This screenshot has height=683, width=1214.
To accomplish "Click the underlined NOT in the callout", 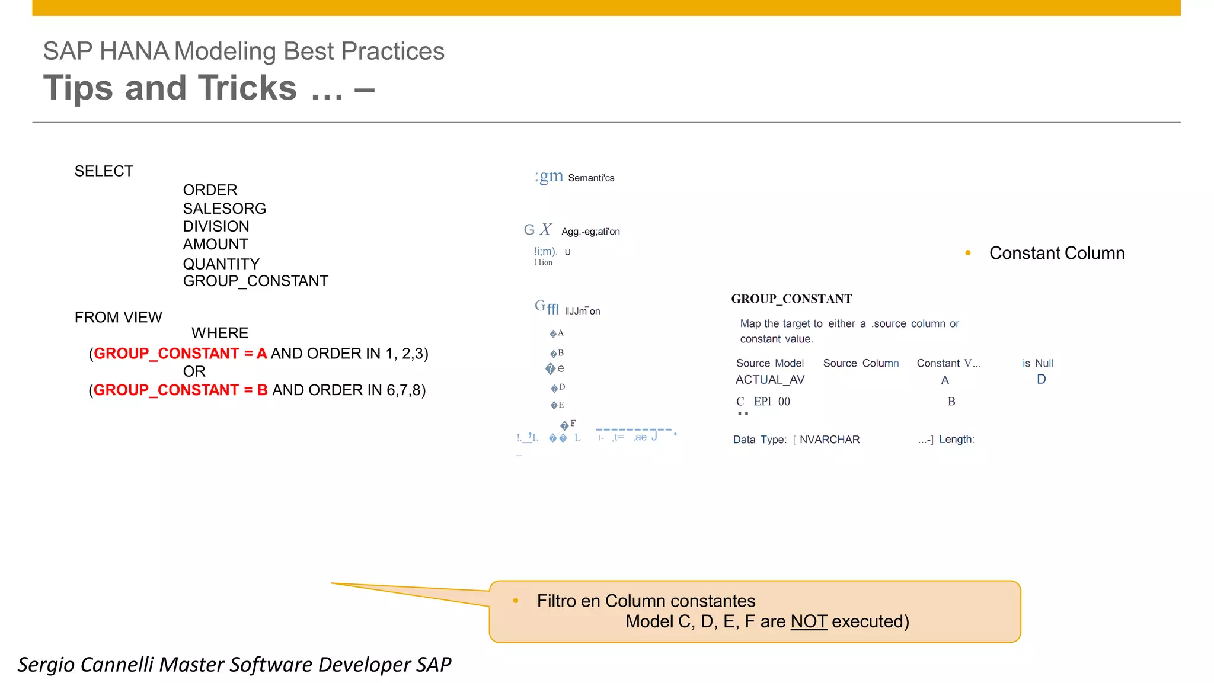I will [x=809, y=621].
